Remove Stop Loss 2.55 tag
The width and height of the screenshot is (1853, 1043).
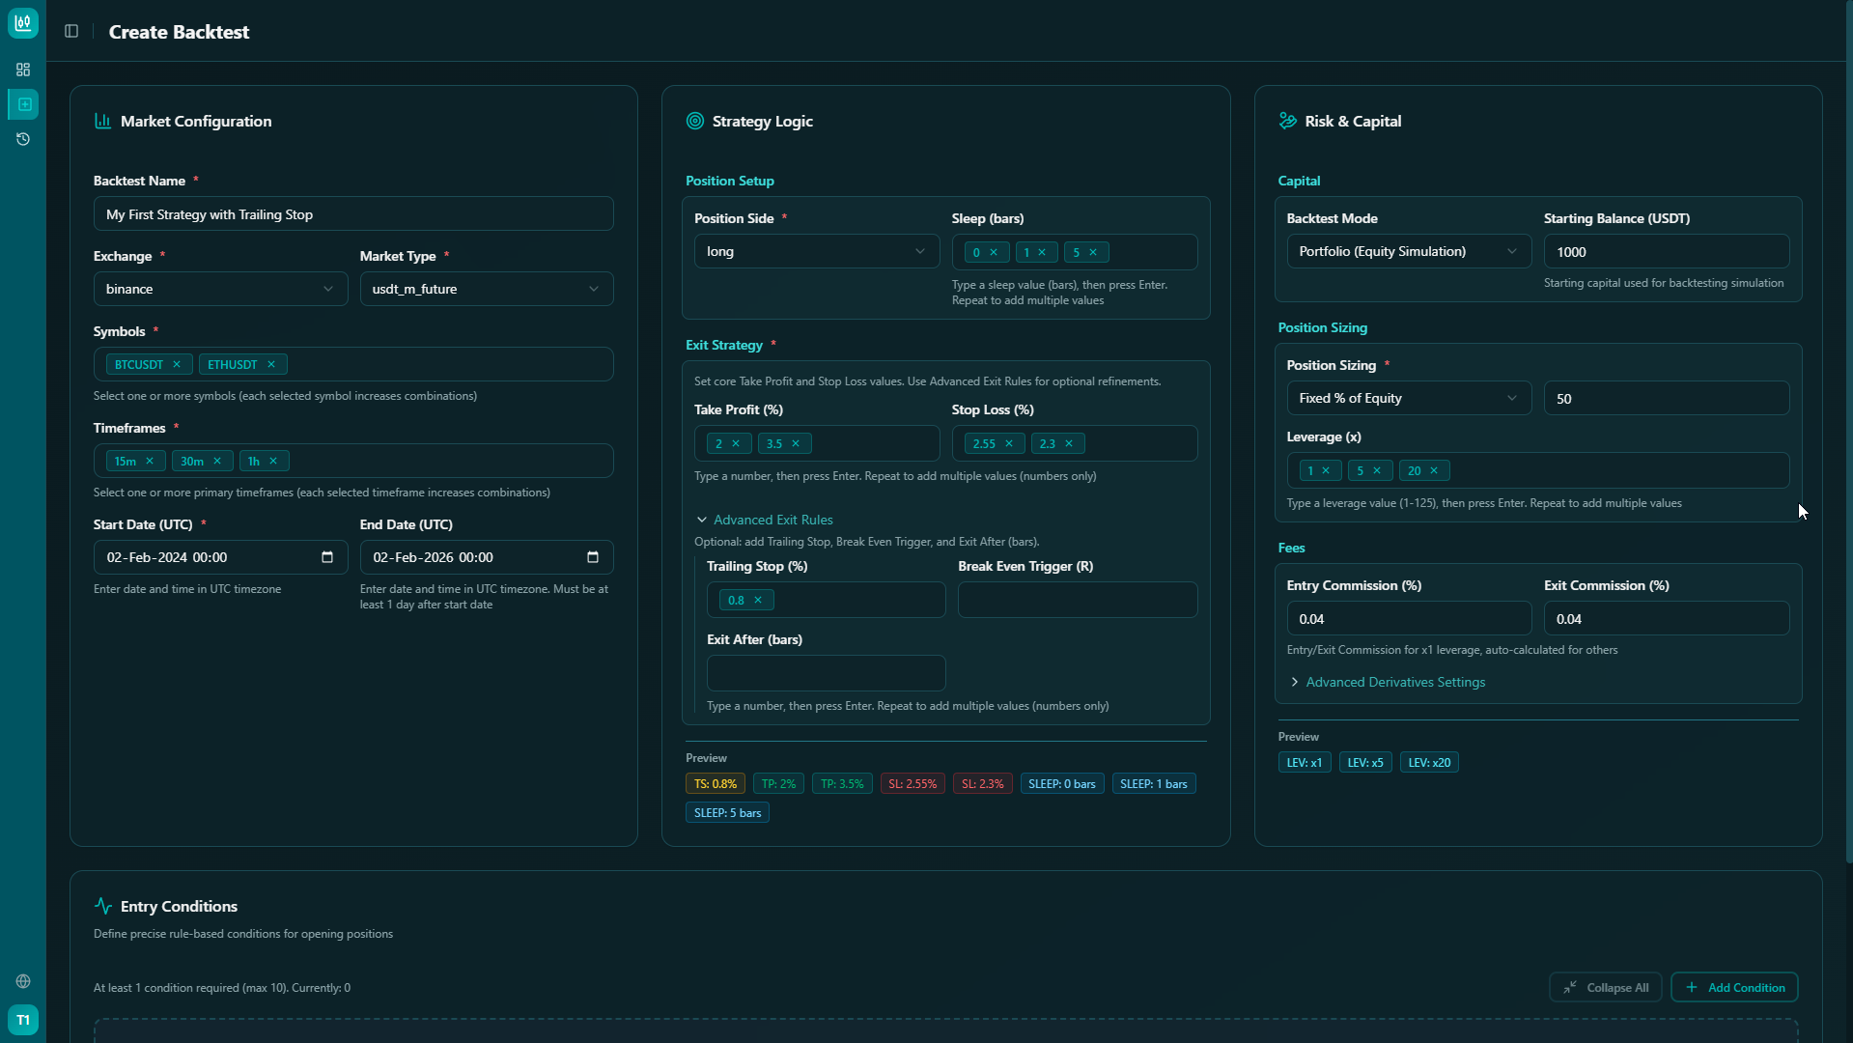[x=1009, y=444]
